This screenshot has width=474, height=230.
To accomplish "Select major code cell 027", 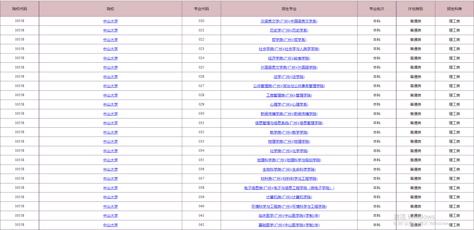I will pos(201,86).
